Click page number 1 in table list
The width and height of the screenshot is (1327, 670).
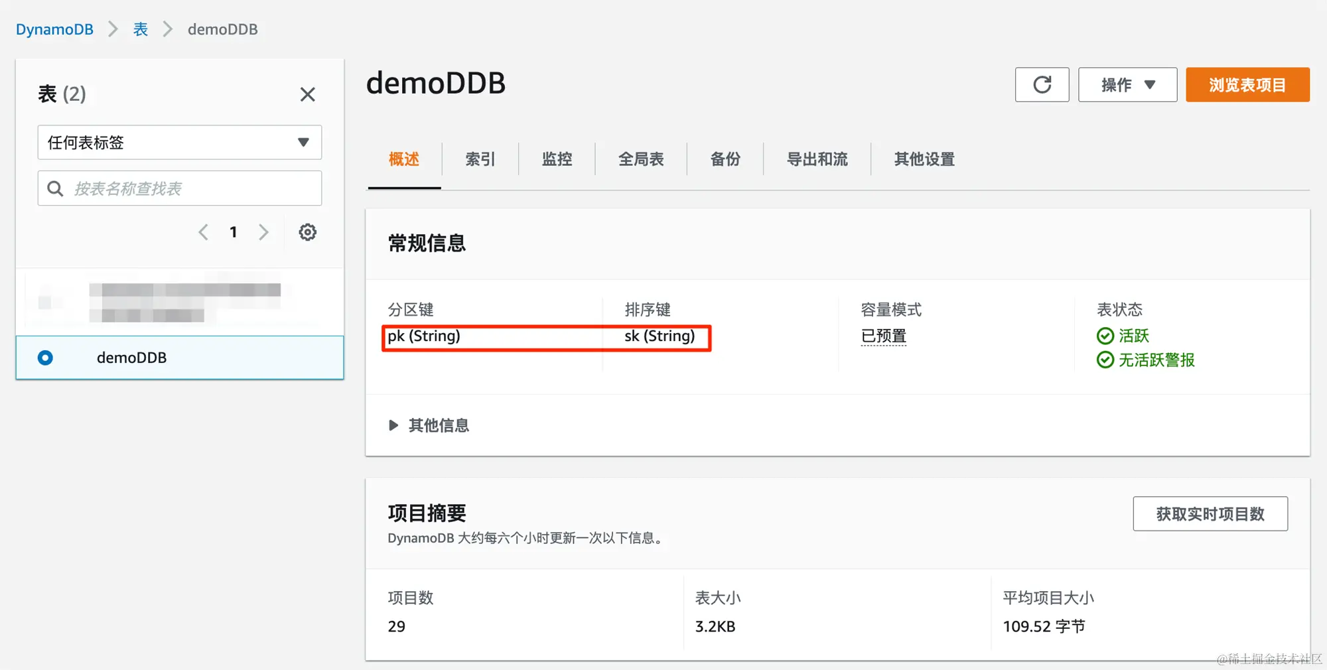coord(234,232)
